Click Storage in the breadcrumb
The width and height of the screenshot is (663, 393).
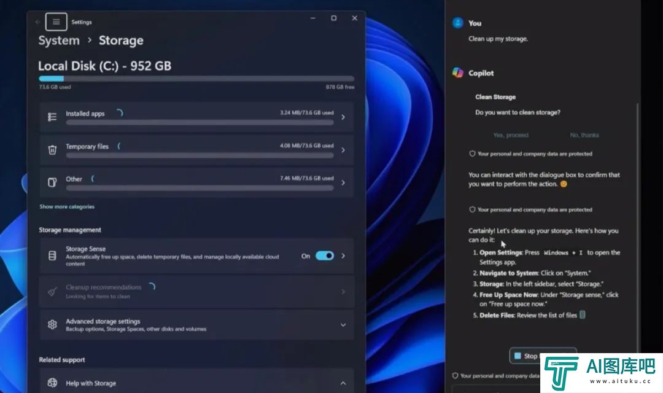pyautogui.click(x=121, y=41)
